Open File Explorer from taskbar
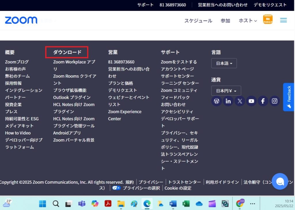This screenshot has height=210, width=295. (121, 204)
